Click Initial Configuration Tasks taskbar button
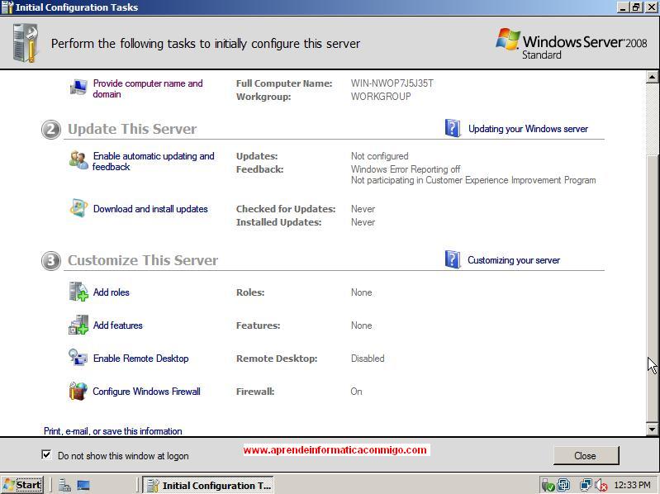The image size is (660, 494). (208, 485)
